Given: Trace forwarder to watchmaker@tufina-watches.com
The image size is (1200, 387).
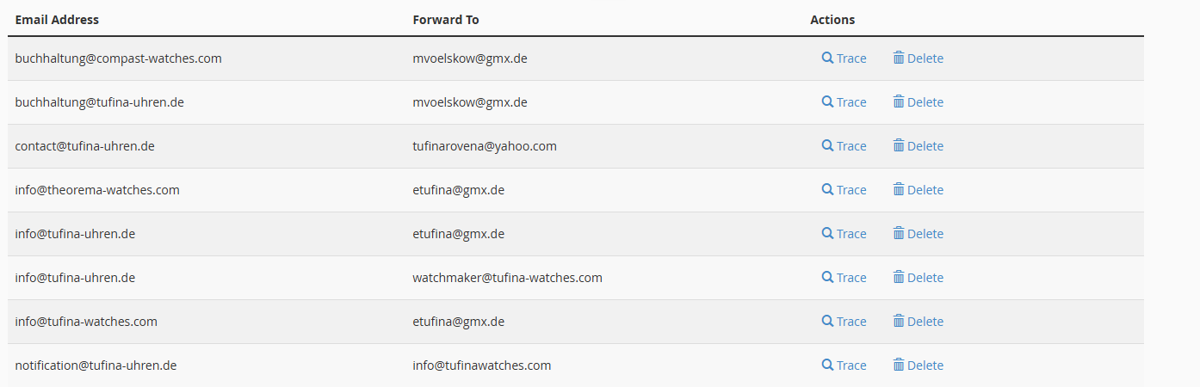Looking at the screenshot, I should (844, 278).
